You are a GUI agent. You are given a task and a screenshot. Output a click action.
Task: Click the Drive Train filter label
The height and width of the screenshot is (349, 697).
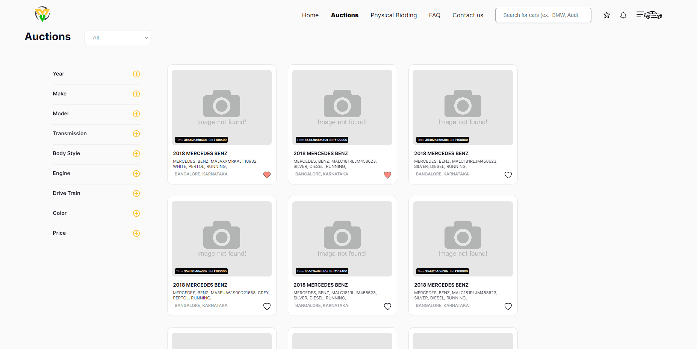(67, 193)
